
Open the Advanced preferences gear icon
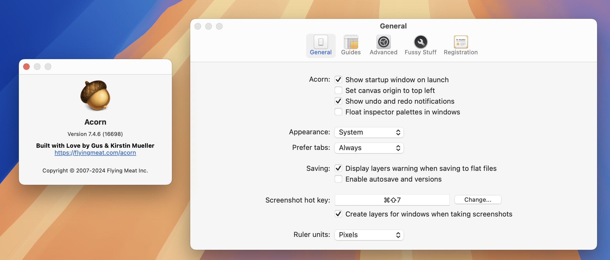coord(383,42)
